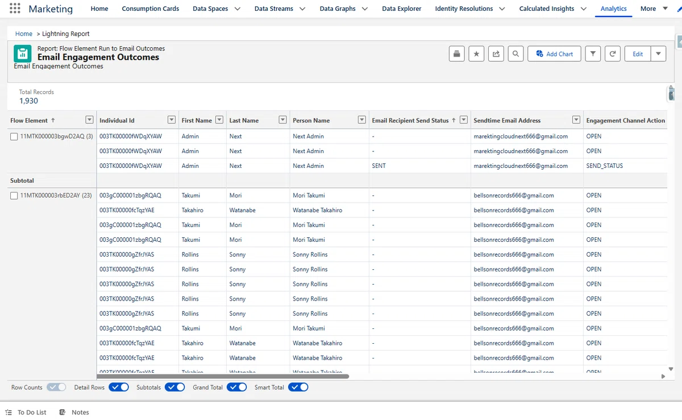682x420 pixels.
Task: Open the Last Name column menu
Action: pyautogui.click(x=282, y=120)
